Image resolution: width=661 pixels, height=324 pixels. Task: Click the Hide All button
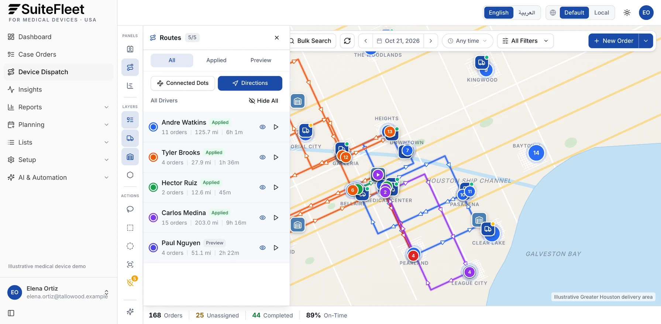pyautogui.click(x=264, y=101)
